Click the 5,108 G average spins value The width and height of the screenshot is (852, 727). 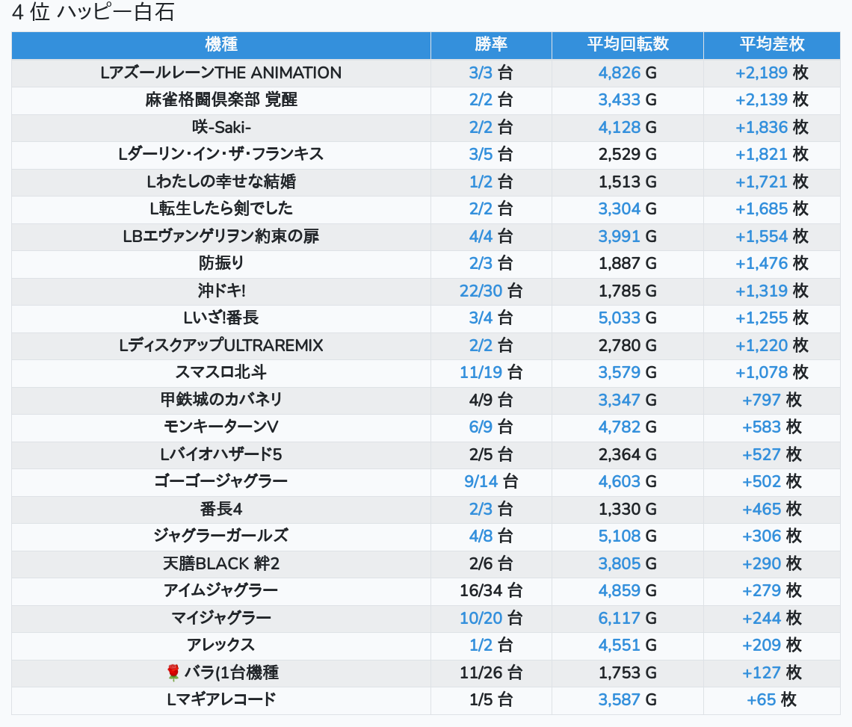pyautogui.click(x=628, y=536)
